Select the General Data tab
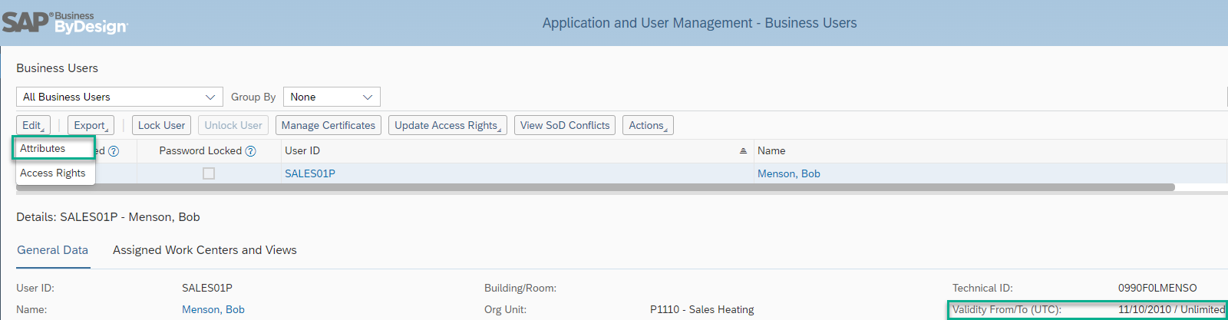Viewport: 1228px width, 320px height. (x=53, y=250)
